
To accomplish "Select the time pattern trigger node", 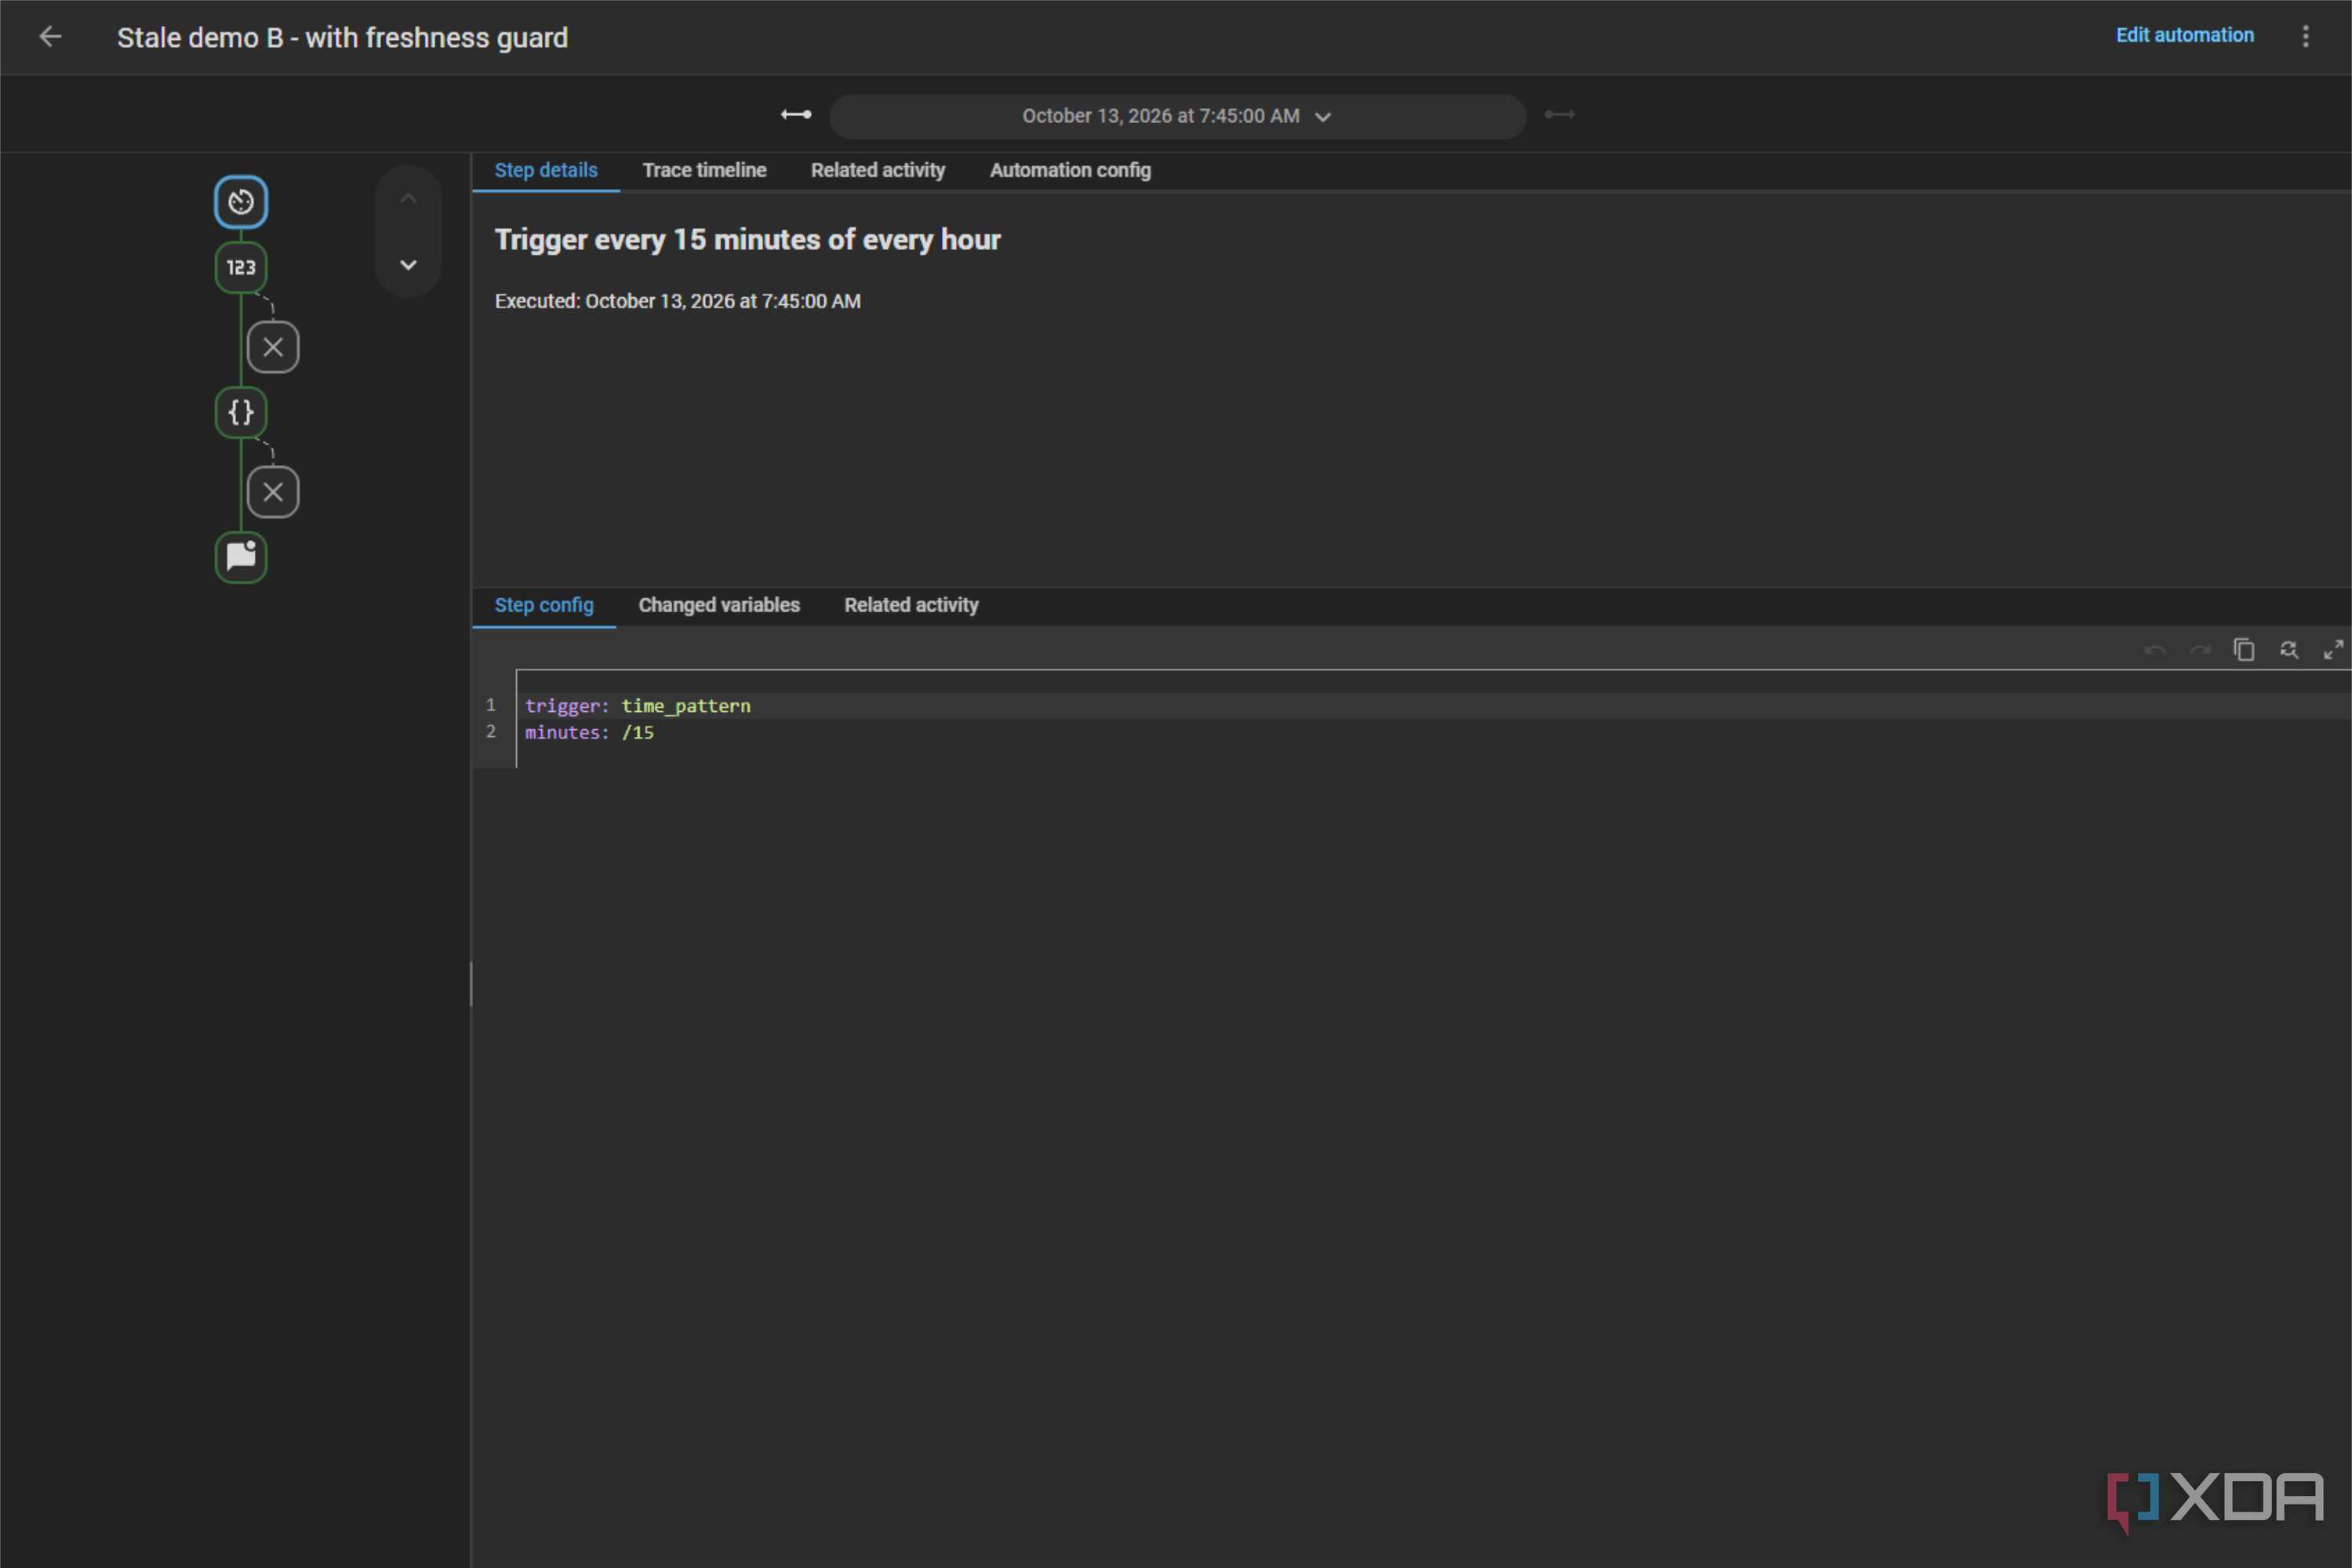I will coord(241,202).
